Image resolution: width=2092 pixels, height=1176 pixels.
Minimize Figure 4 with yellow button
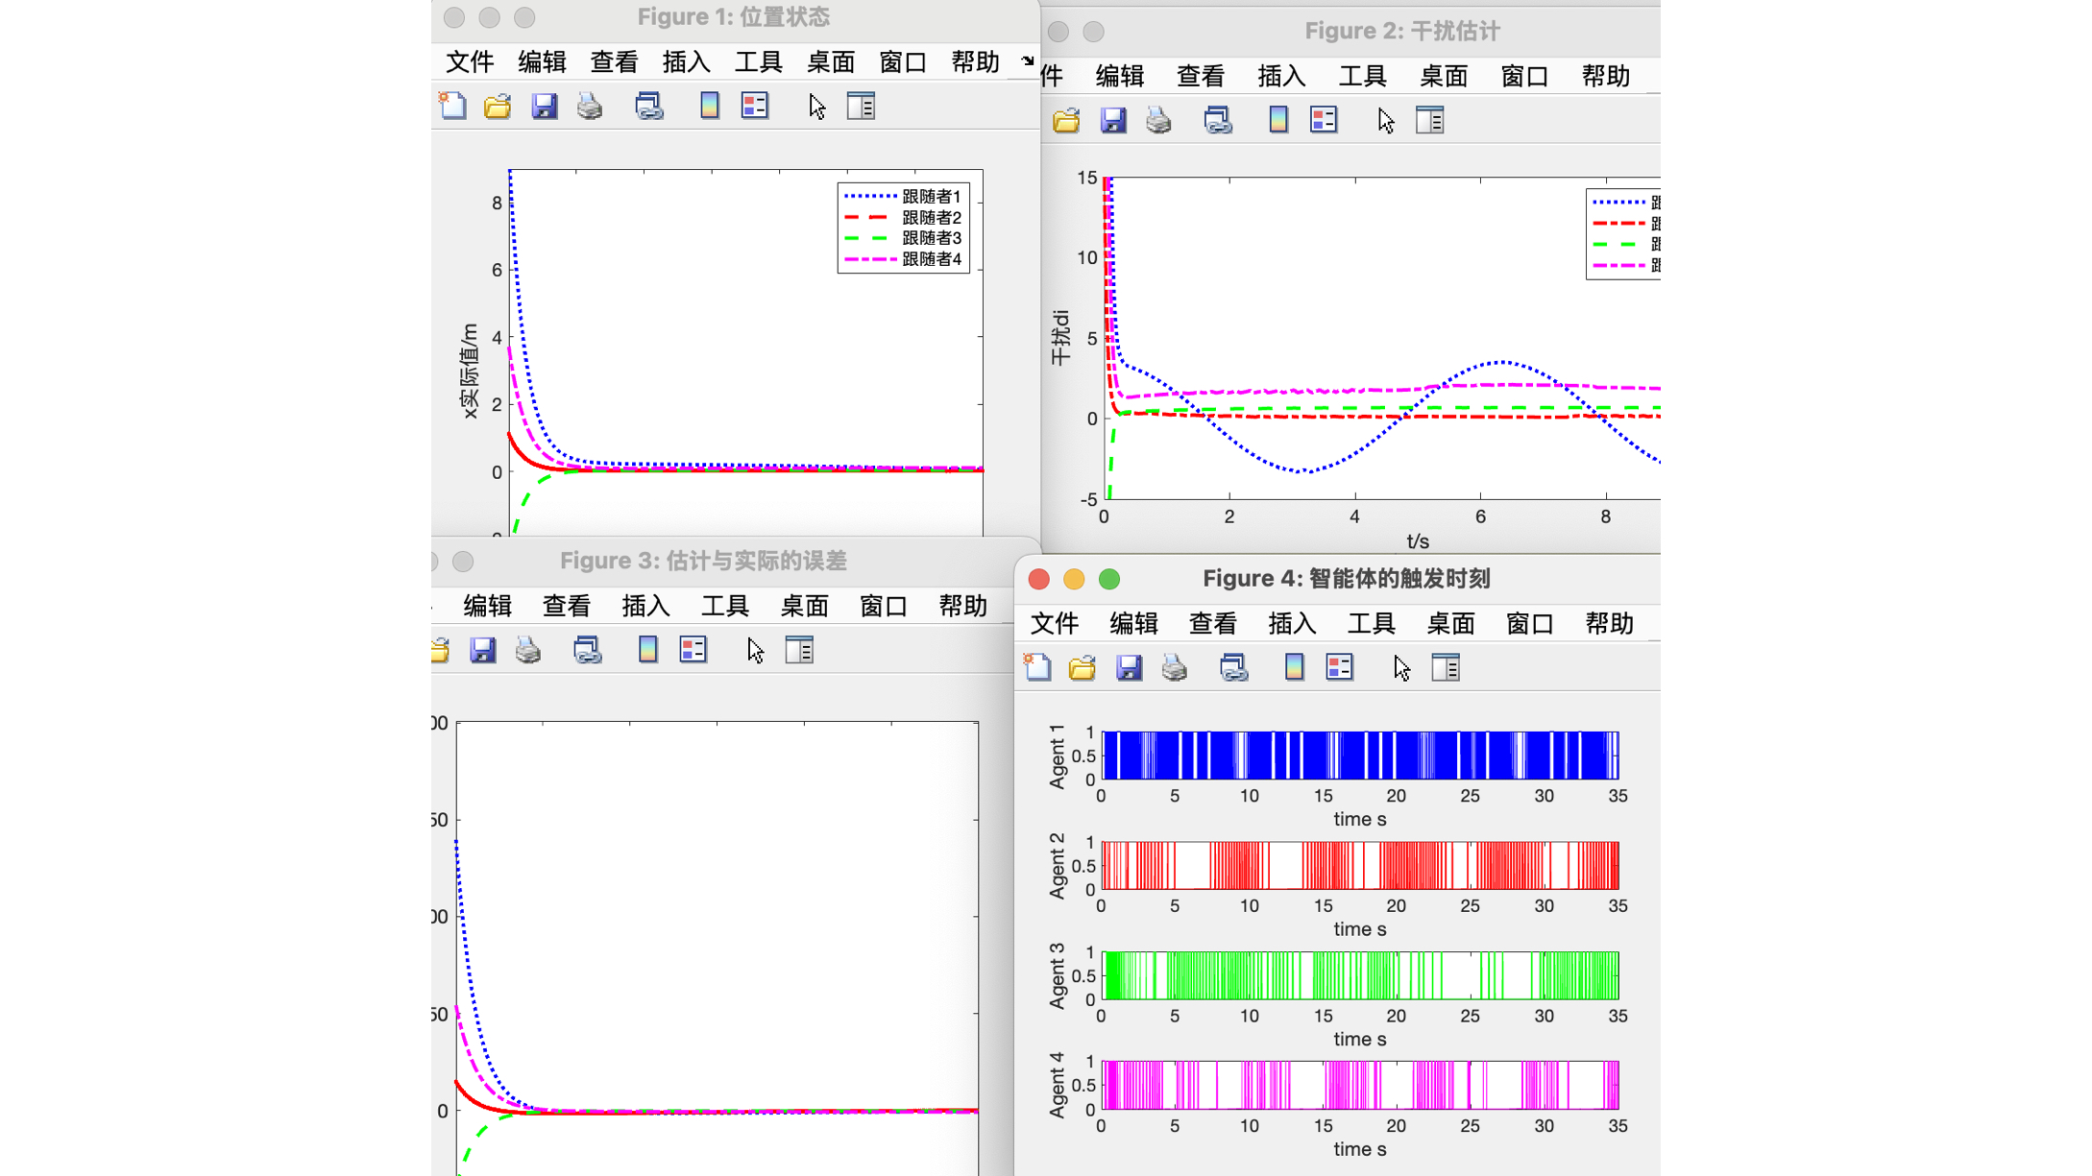(1074, 579)
